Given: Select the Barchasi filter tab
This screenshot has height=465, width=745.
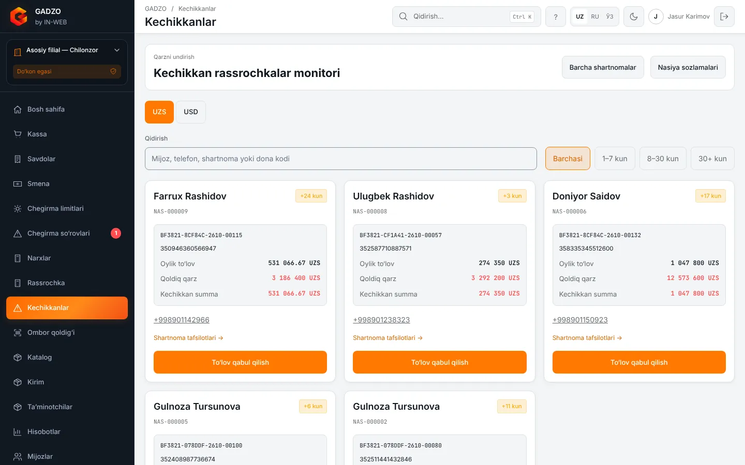Looking at the screenshot, I should [x=568, y=159].
